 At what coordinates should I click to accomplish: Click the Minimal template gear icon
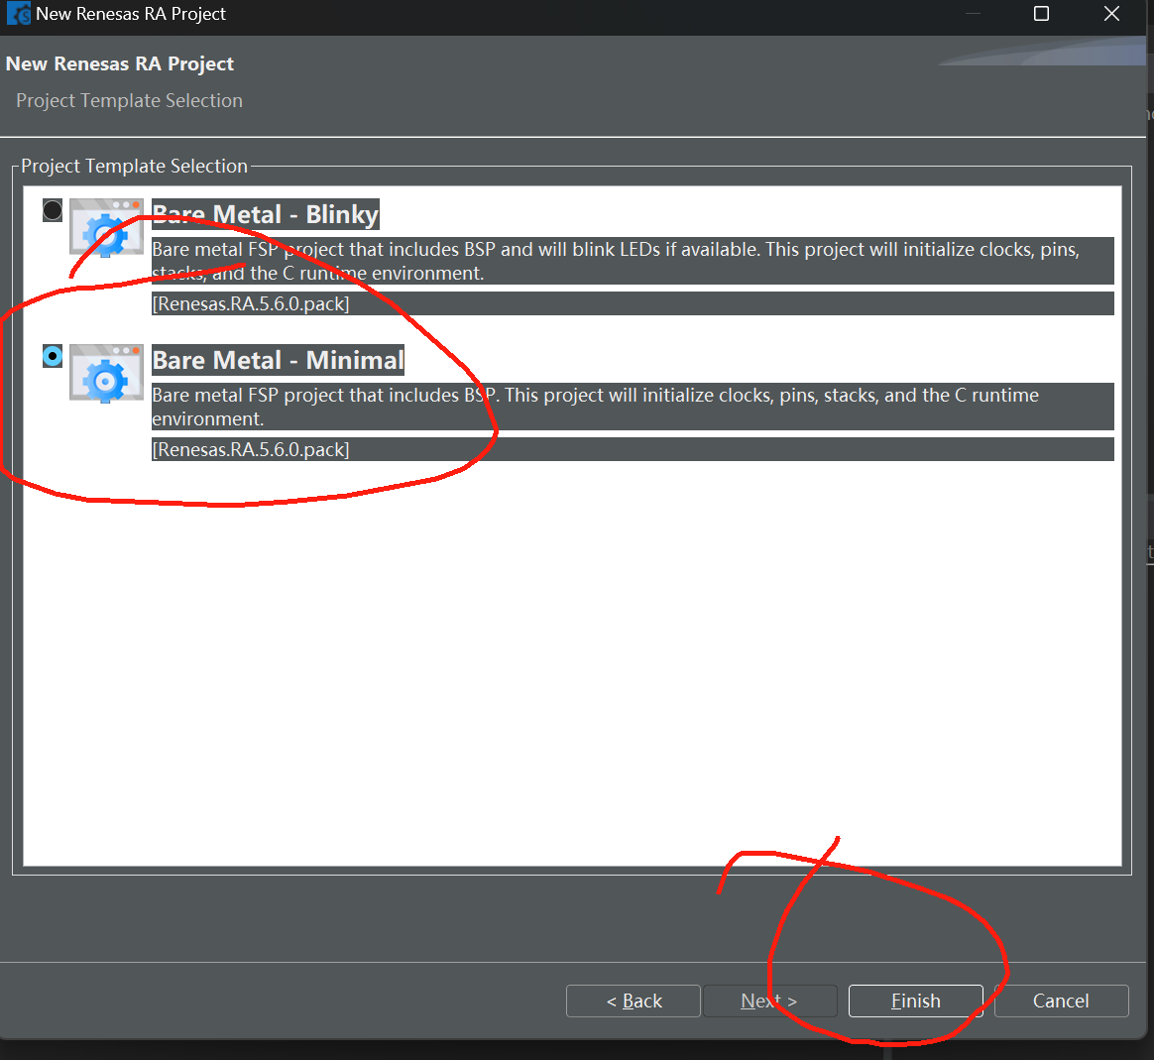click(106, 373)
